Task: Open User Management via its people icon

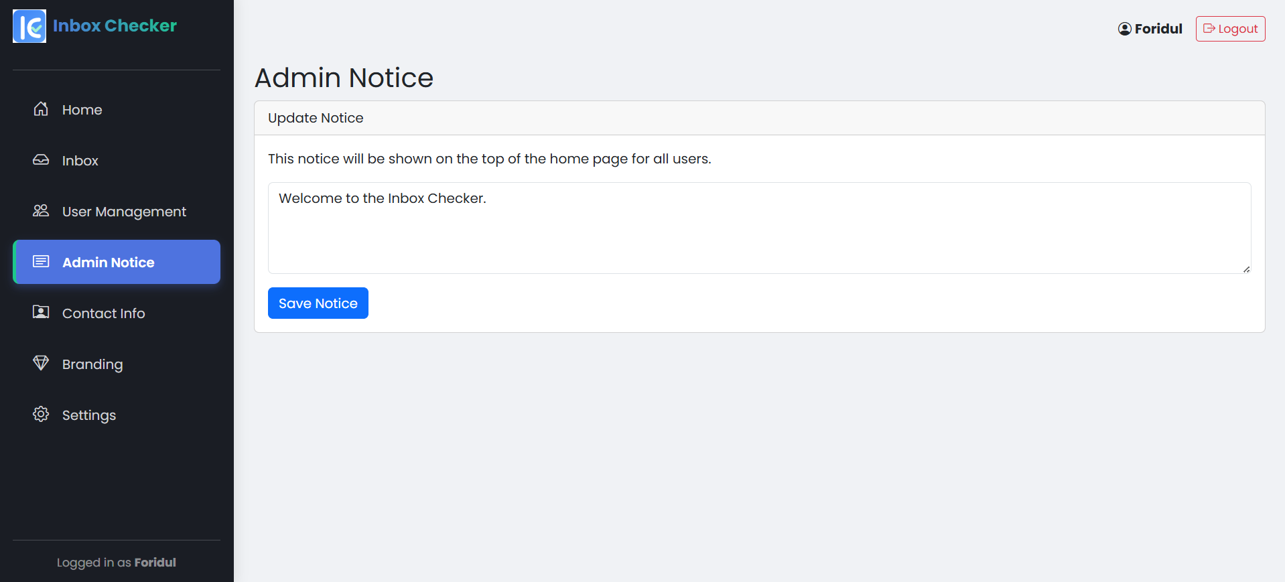Action: [x=40, y=211]
